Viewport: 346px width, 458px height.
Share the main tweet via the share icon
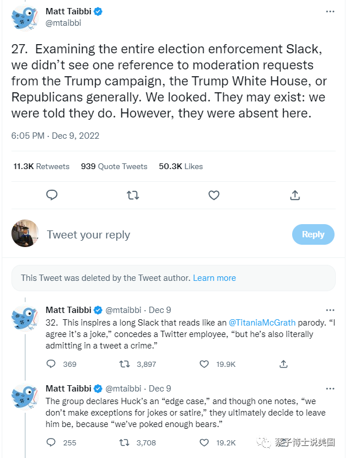295,195
